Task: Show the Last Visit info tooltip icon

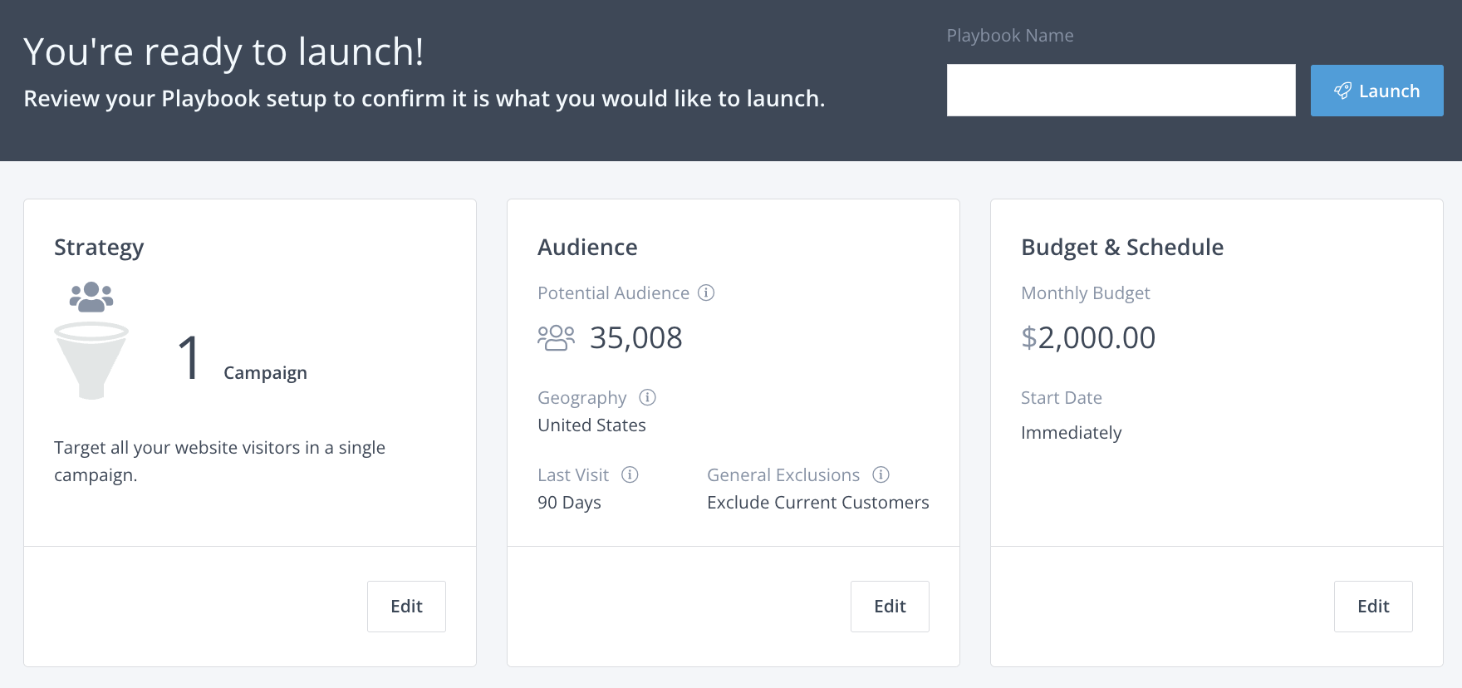Action: 630,474
